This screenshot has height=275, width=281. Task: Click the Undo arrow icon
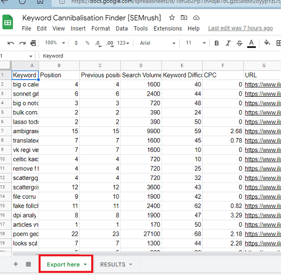click(x=11, y=43)
